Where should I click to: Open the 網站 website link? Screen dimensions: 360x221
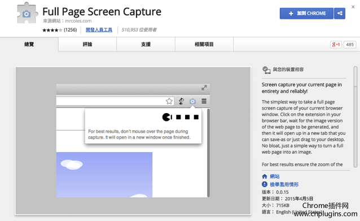tap(275, 176)
